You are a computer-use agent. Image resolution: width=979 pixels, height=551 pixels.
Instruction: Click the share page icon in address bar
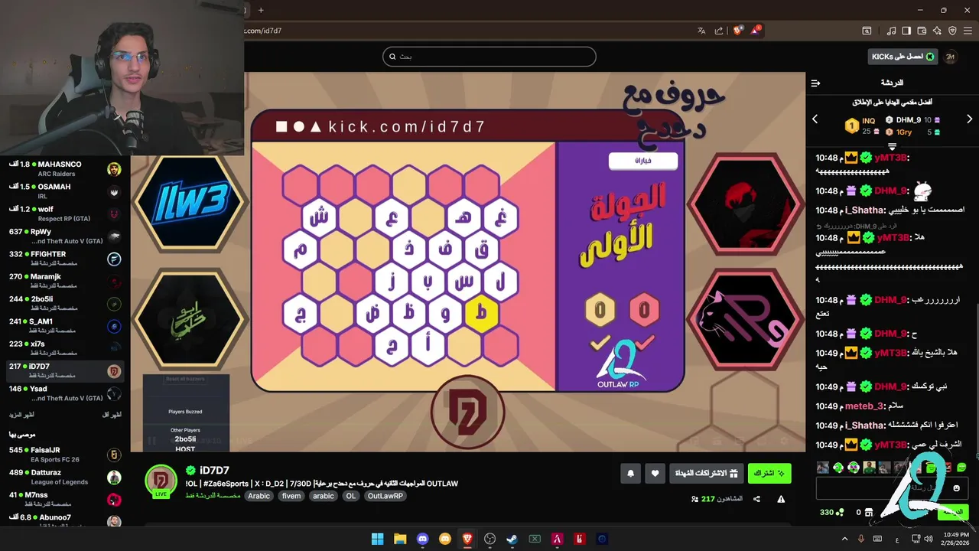tap(719, 31)
